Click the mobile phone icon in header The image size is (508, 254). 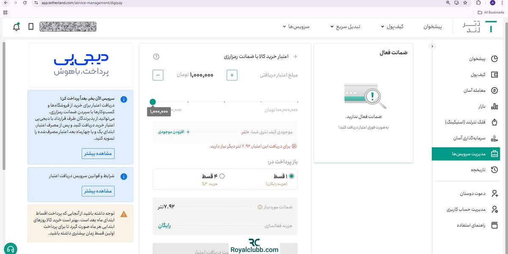(31, 27)
